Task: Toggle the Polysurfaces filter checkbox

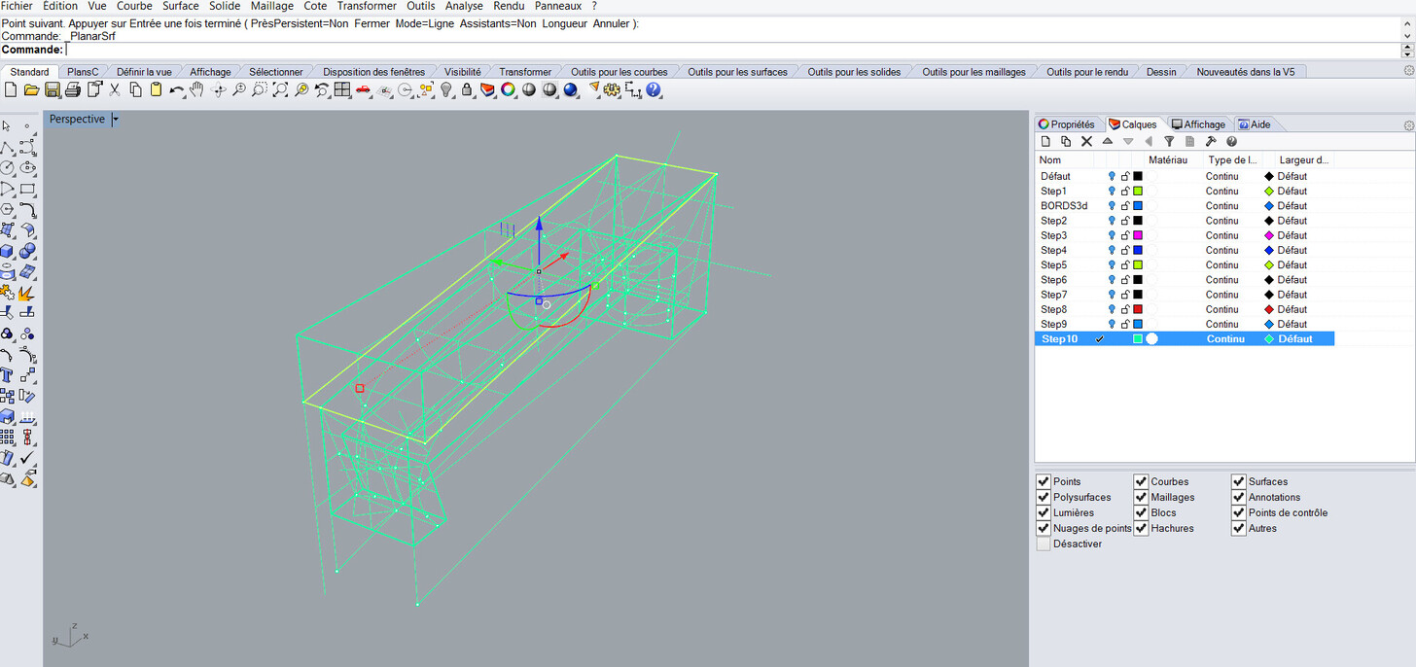Action: click(x=1044, y=497)
